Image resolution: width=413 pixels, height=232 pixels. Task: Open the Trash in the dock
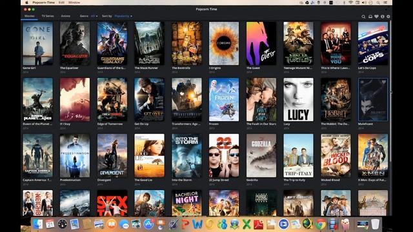coord(375,224)
